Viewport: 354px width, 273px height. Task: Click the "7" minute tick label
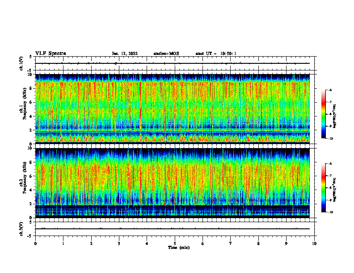tap(231, 244)
